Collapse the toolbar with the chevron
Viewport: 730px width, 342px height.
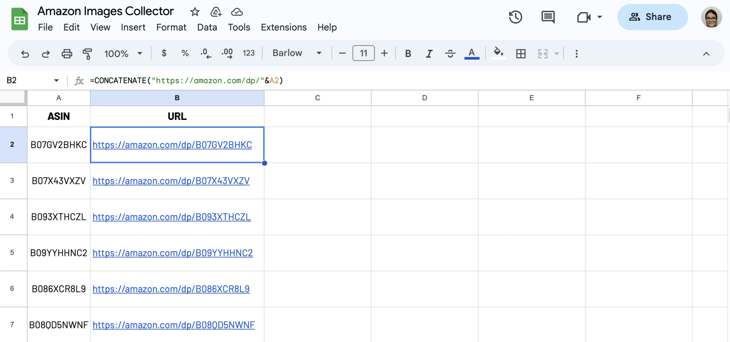[x=706, y=54]
